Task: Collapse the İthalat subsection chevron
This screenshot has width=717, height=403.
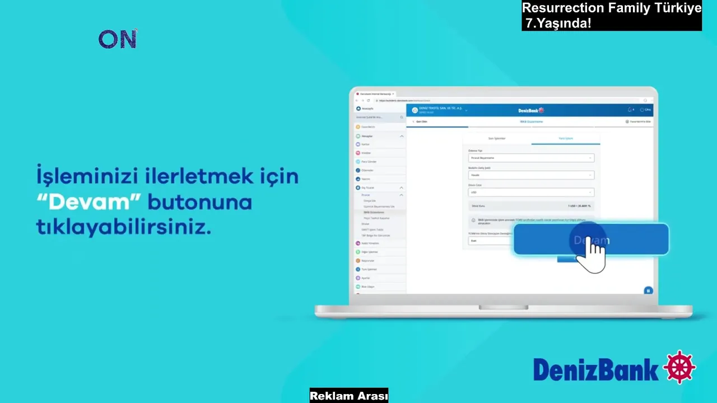Action: point(402,195)
